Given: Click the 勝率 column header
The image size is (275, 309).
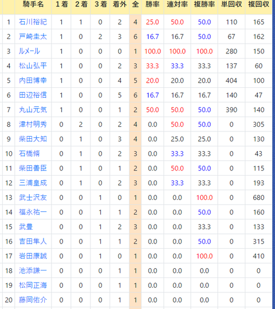Looking at the screenshot, I should pos(152,5).
